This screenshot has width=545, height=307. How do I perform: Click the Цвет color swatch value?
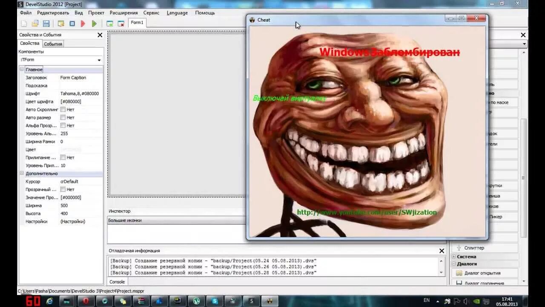click(71, 150)
